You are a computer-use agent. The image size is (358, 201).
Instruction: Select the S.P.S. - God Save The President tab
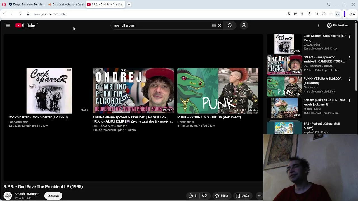click(x=105, y=4)
